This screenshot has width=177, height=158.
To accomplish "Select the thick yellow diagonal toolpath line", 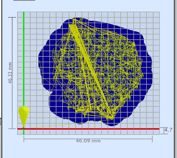I will pos(90,69).
